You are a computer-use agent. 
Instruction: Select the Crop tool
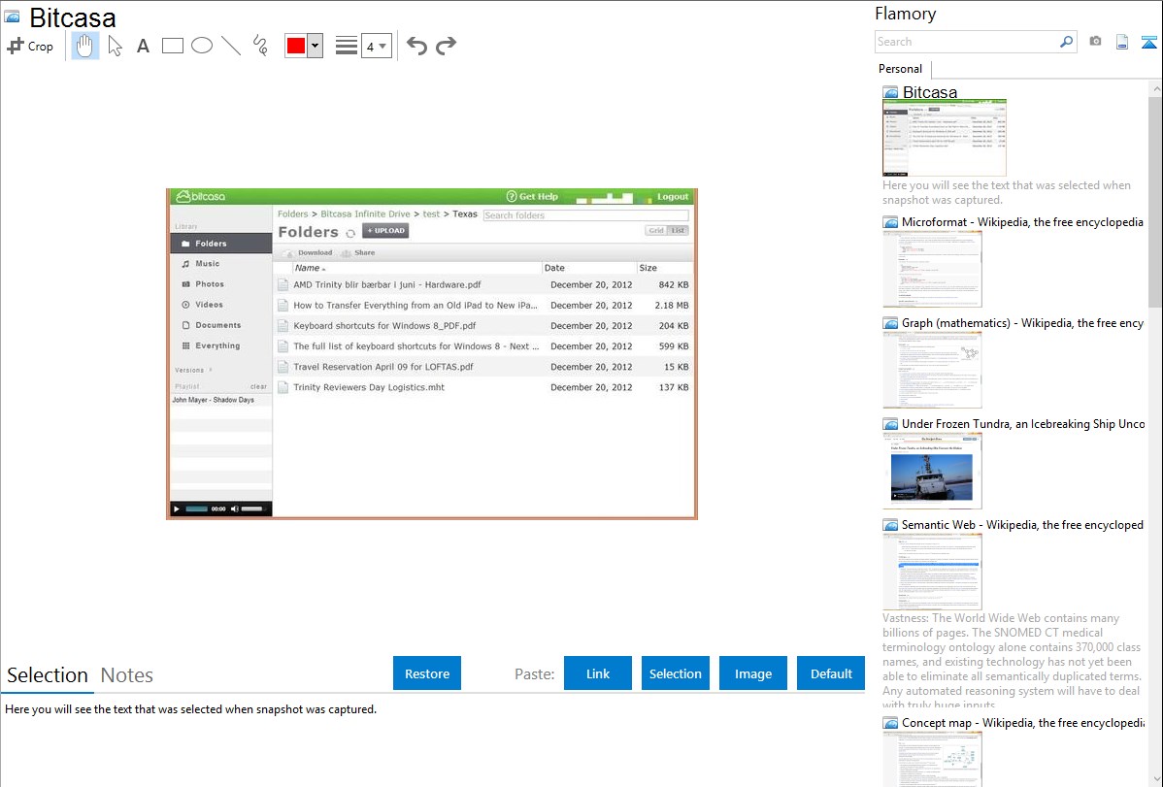(x=30, y=46)
